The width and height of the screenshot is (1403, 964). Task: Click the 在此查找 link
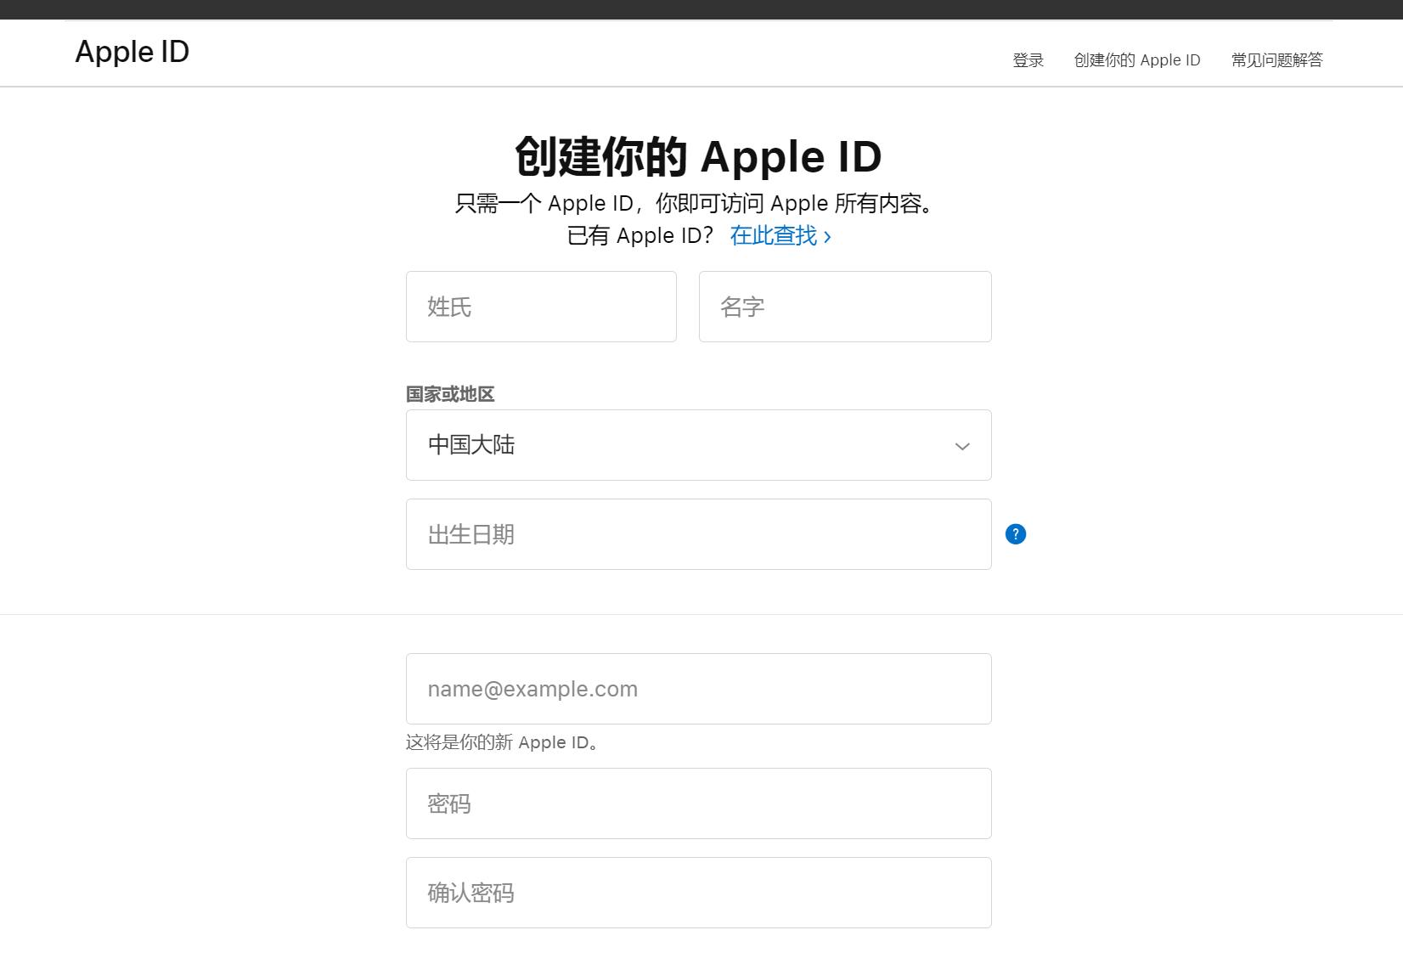(x=775, y=235)
